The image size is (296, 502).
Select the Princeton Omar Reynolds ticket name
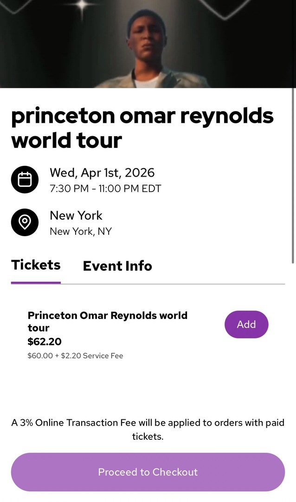[x=107, y=321]
